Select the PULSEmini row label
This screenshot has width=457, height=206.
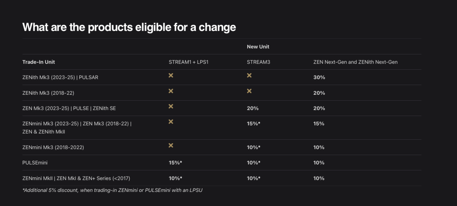coord(35,163)
